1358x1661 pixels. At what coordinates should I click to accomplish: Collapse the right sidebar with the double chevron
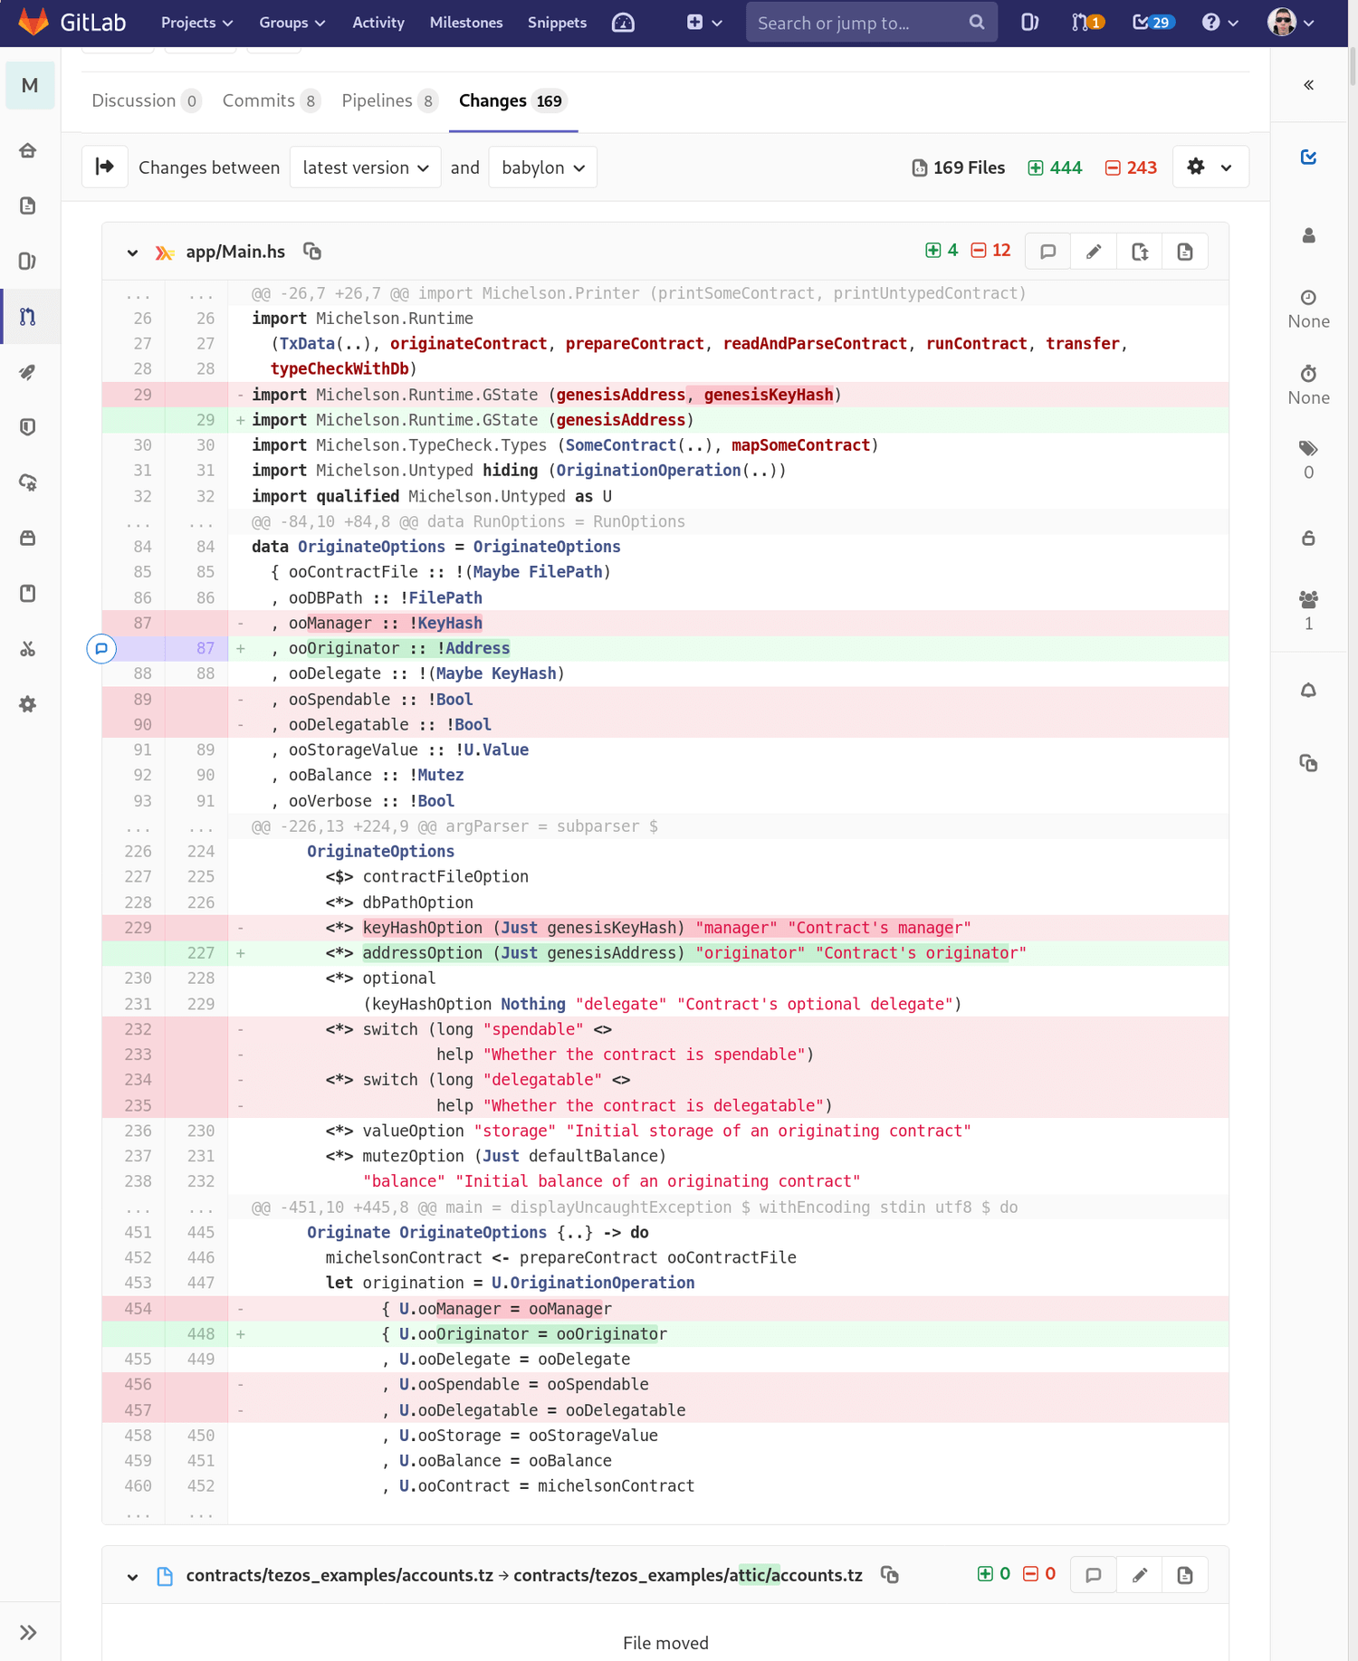coord(1308,85)
